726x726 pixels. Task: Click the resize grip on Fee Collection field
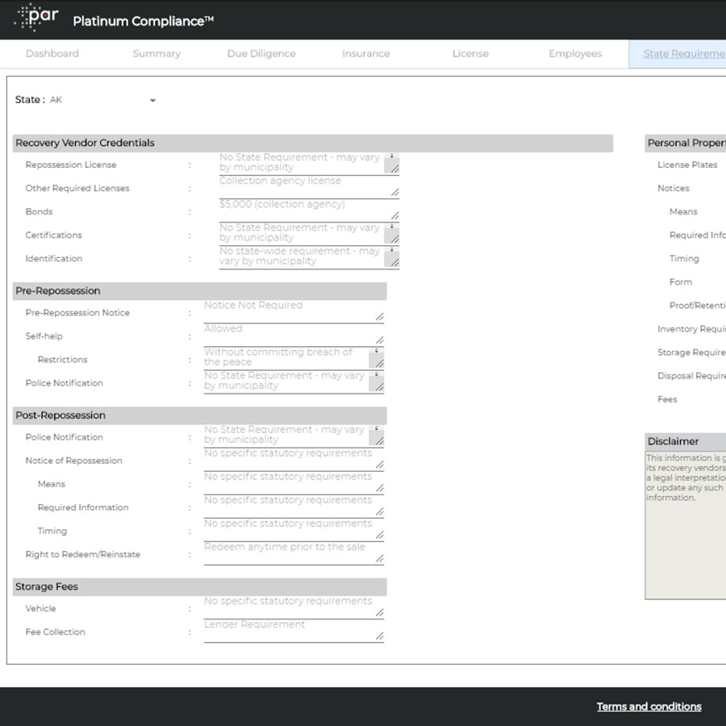coord(380,636)
